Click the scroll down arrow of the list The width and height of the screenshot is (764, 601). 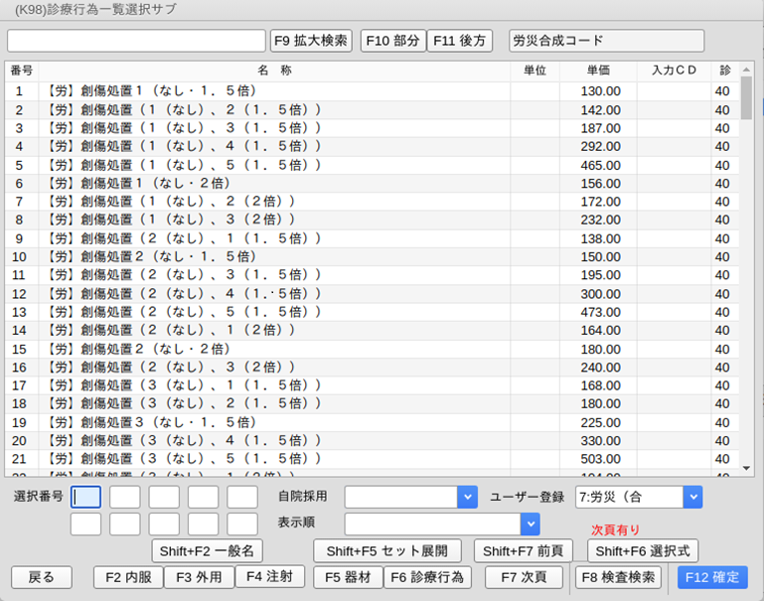746,466
